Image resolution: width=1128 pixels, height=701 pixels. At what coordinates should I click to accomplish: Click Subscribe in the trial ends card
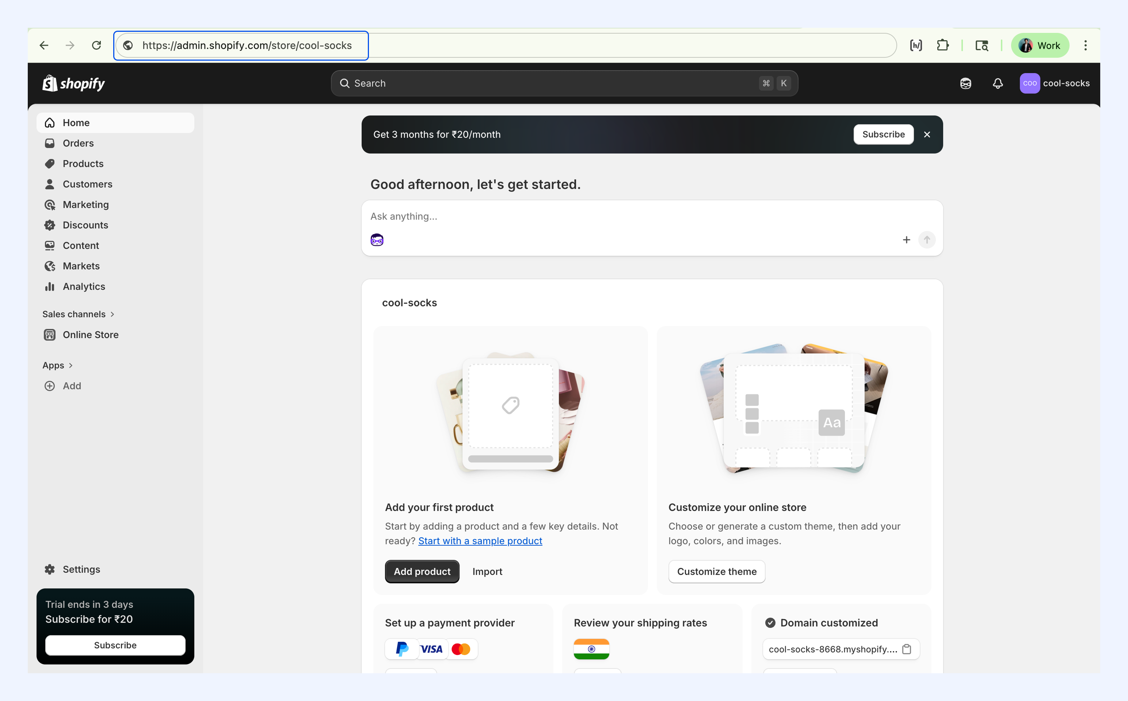(x=115, y=645)
